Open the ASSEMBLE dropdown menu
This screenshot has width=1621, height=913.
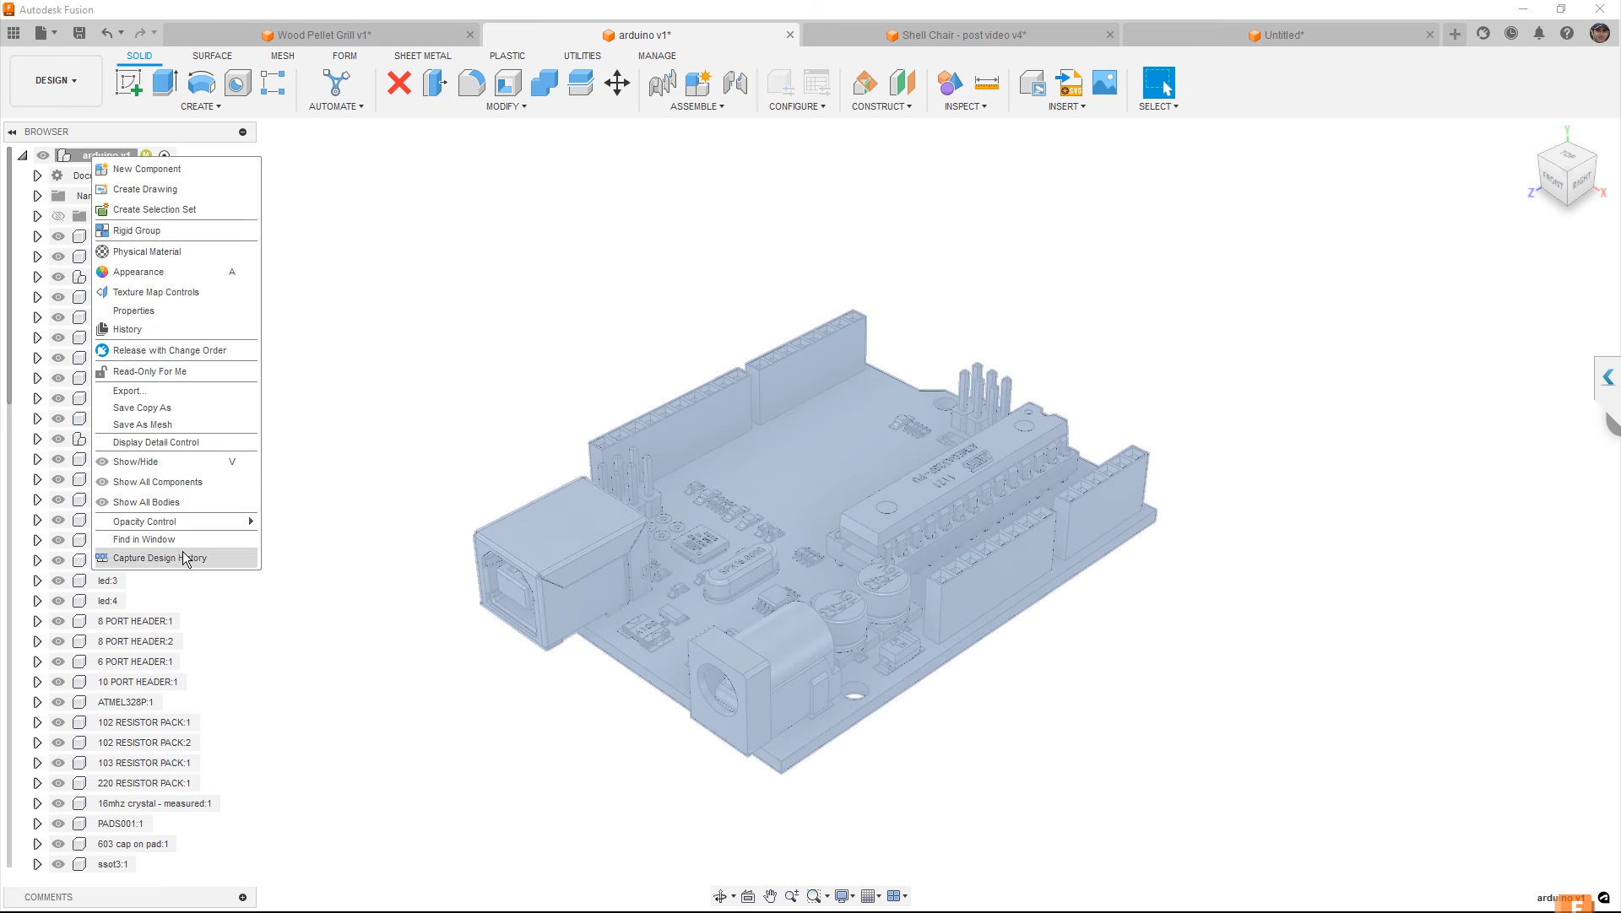697,106
